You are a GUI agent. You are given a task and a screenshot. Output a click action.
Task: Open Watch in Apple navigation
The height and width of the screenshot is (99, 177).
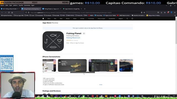[x=75, y=18]
